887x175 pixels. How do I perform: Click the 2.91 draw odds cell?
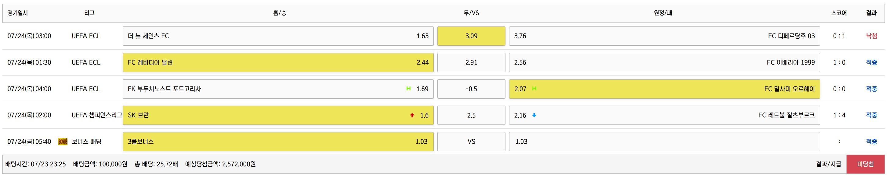coord(471,62)
